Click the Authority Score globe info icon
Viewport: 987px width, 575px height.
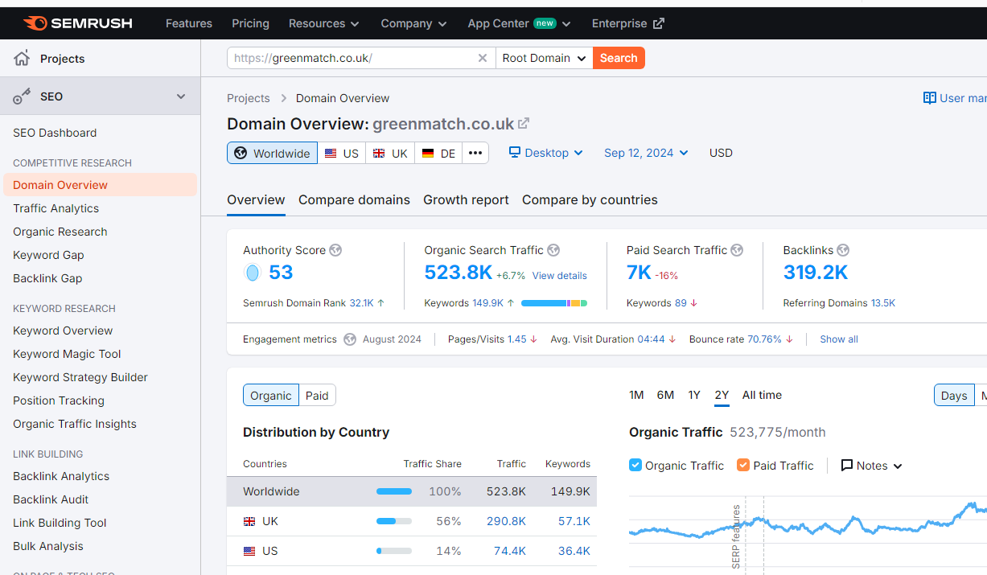pos(335,250)
